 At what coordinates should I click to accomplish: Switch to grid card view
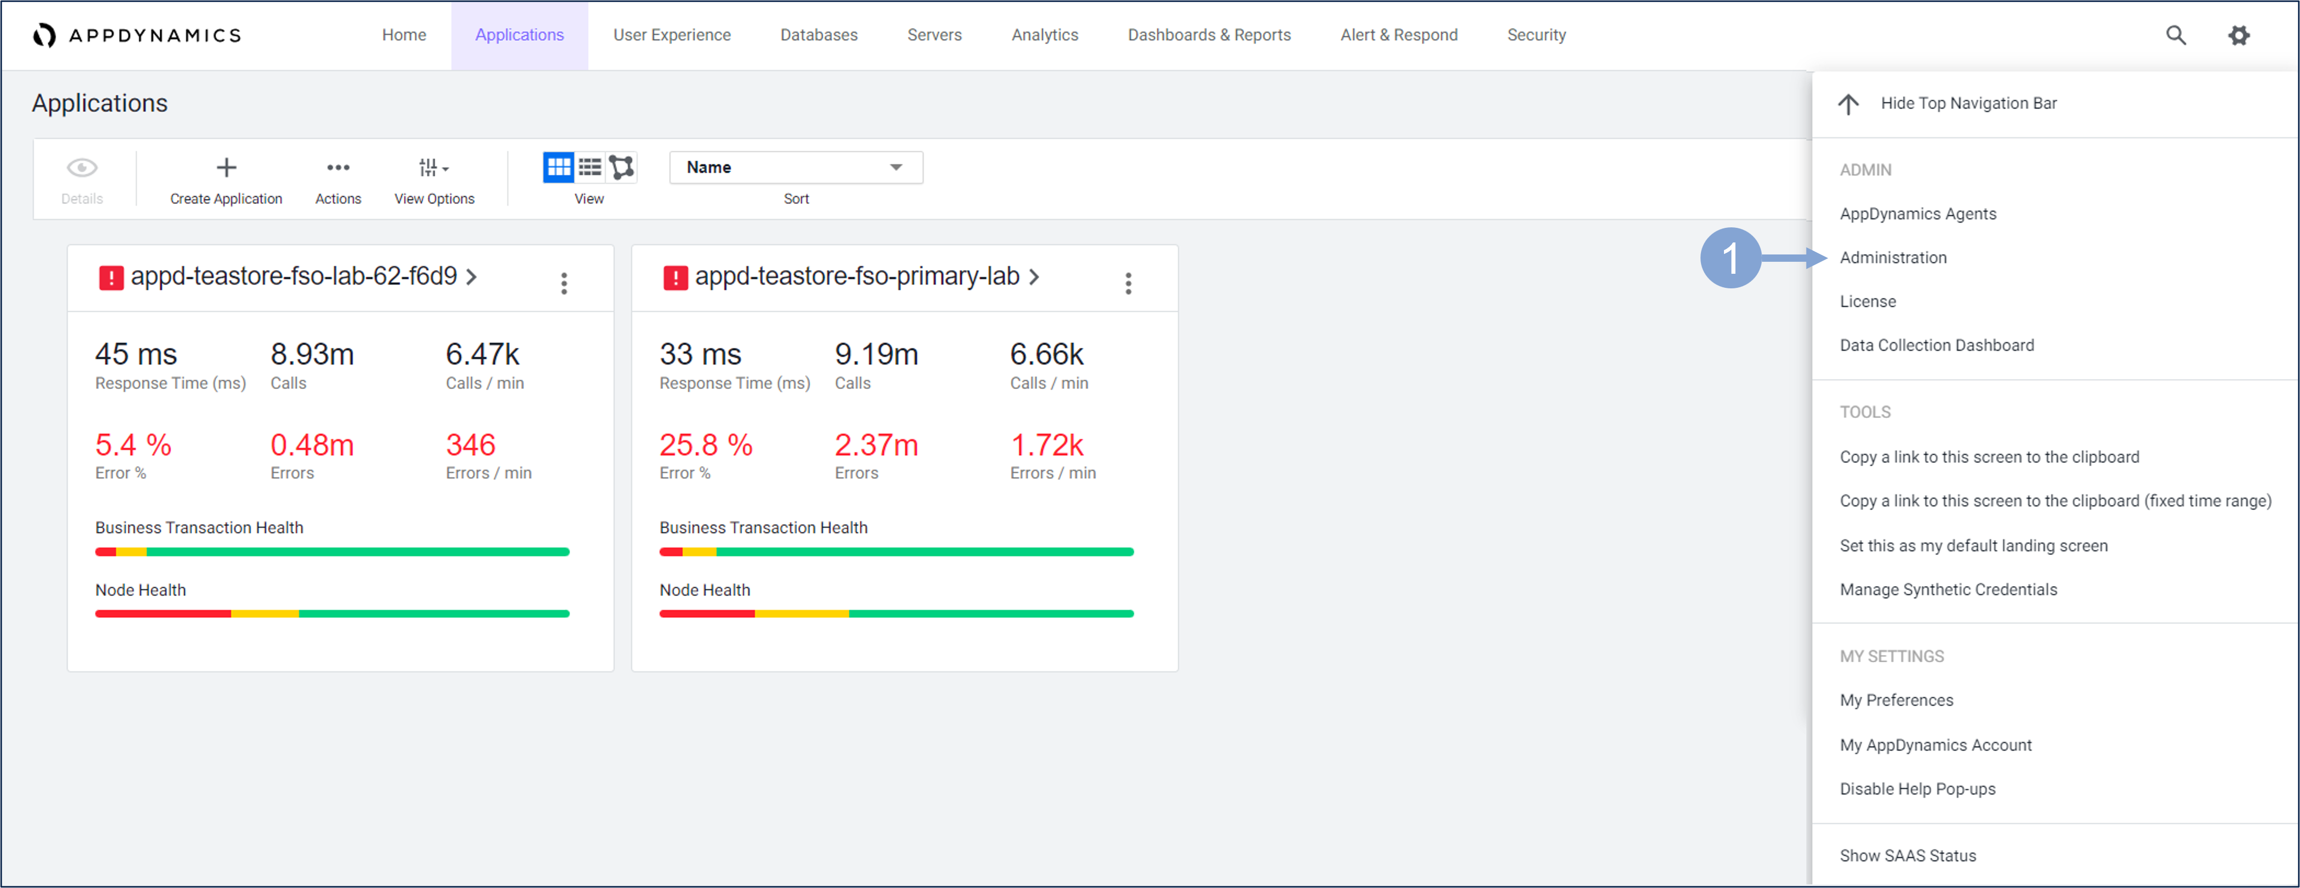pyautogui.click(x=558, y=167)
